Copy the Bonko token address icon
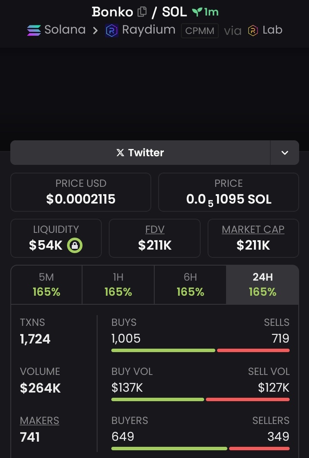This screenshot has height=458, width=309. pyautogui.click(x=142, y=12)
